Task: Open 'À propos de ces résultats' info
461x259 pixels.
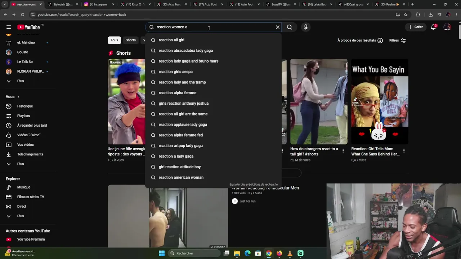Action: pyautogui.click(x=360, y=40)
